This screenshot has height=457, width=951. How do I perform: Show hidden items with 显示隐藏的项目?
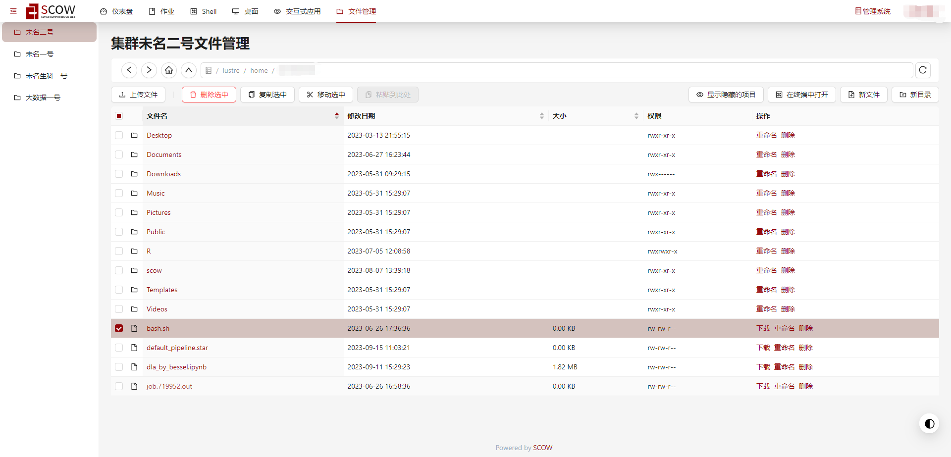pyautogui.click(x=726, y=95)
